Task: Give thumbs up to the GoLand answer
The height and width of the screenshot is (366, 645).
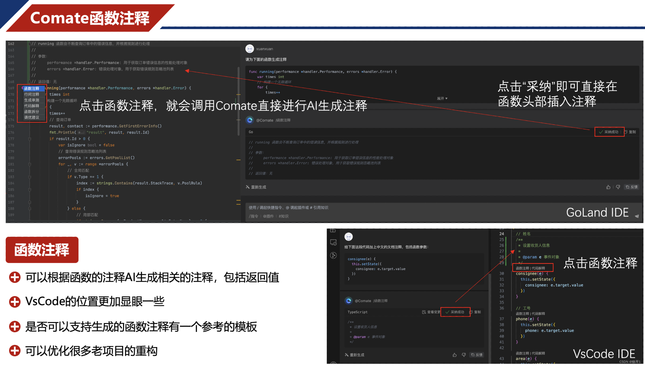Action: (608, 187)
